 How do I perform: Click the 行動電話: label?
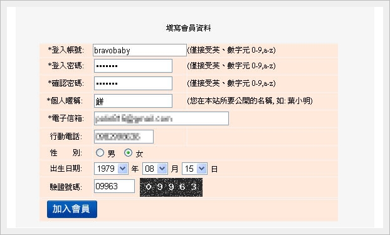click(66, 136)
